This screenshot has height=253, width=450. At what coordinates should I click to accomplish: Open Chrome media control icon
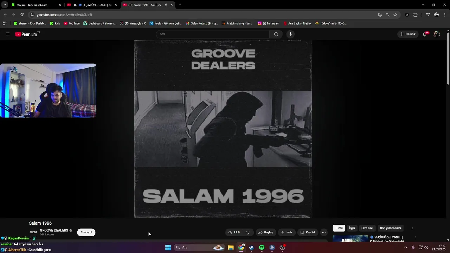[x=428, y=15]
